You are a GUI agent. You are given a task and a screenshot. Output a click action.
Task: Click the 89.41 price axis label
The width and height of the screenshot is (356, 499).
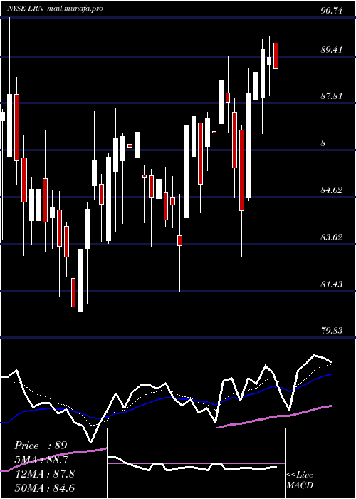click(x=332, y=50)
